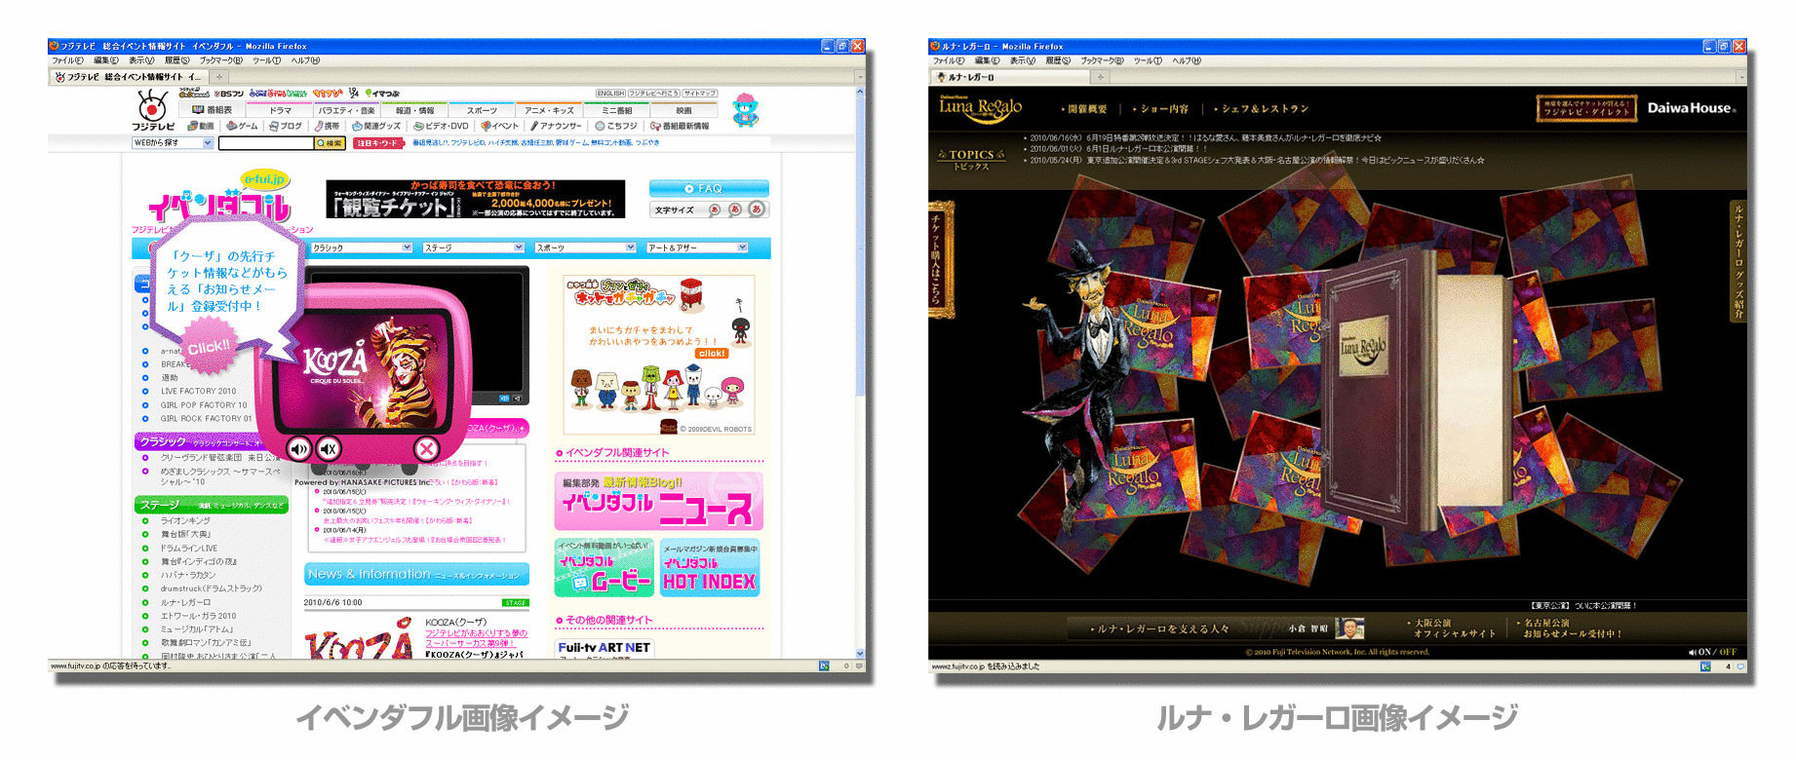Open new tab in Luna Regalo window
The height and width of the screenshot is (760, 1796).
(1101, 76)
